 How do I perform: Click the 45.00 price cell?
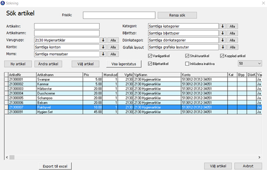point(93,112)
